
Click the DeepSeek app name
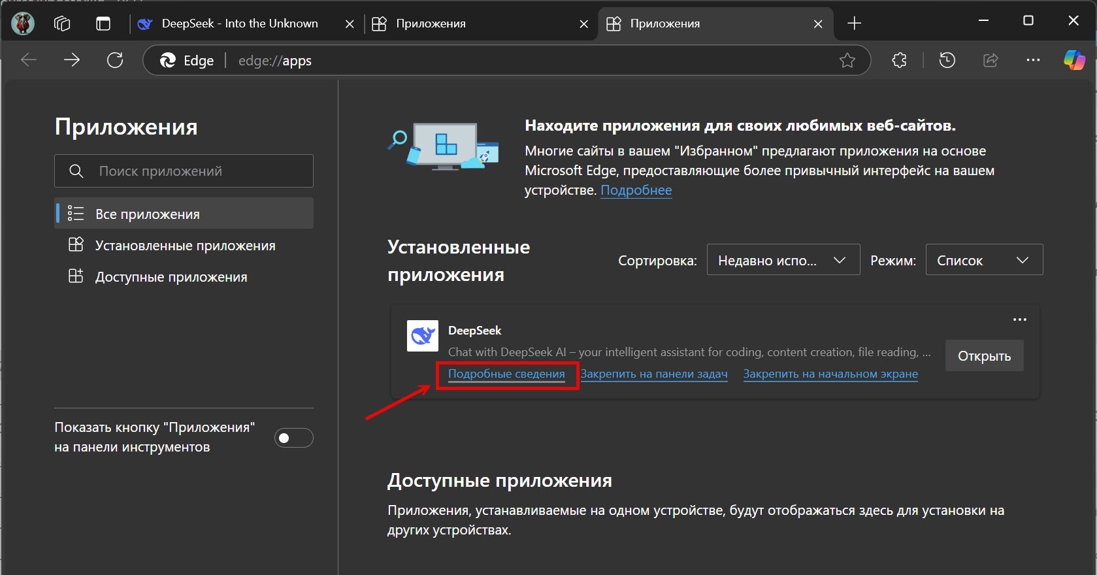pos(474,331)
